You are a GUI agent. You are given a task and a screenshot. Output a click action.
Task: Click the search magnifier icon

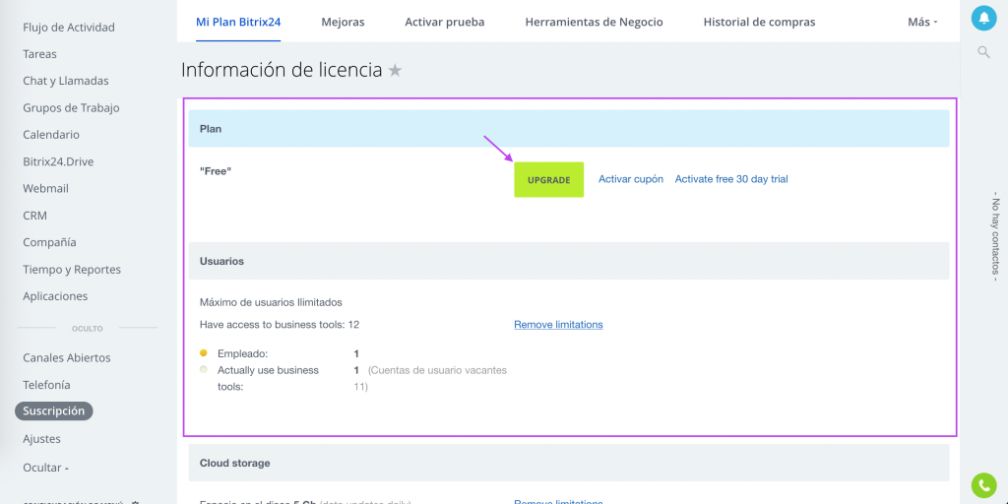(983, 52)
